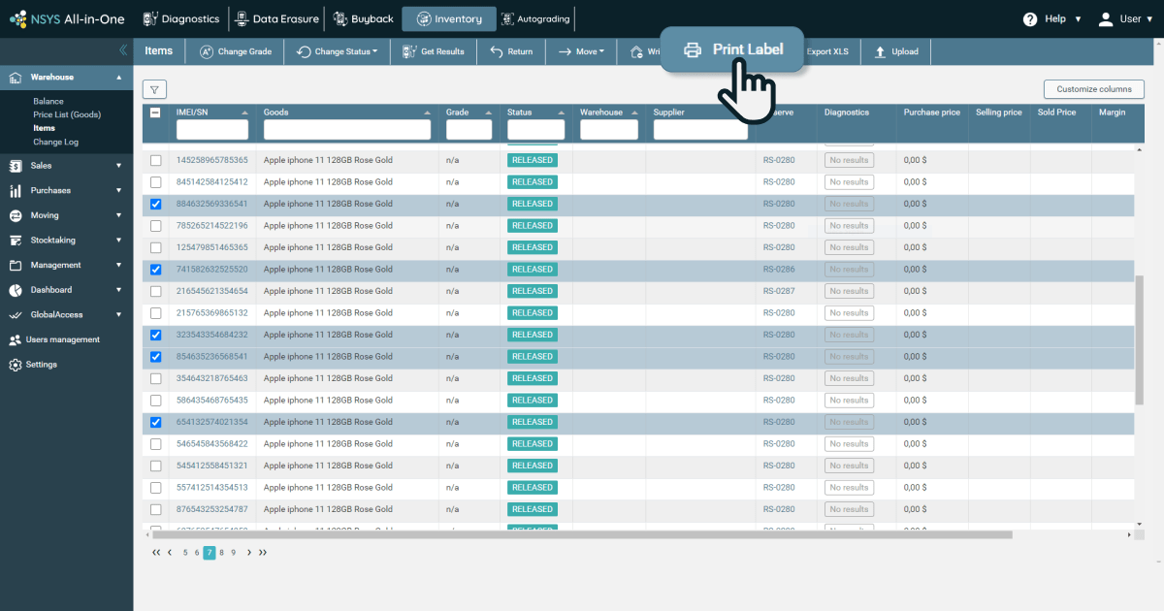Viewport: 1164px width, 611px height.
Task: Open the User dropdown arrow
Action: tap(1150, 18)
